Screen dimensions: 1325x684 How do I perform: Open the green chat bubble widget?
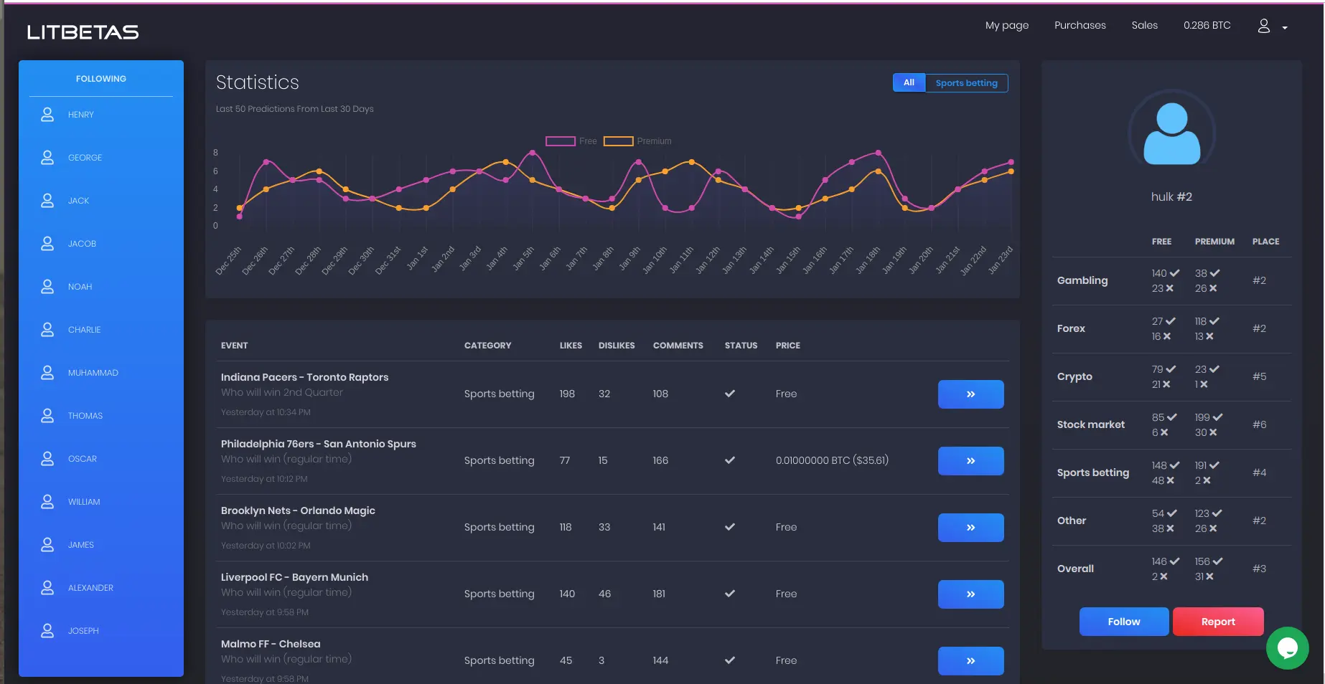point(1287,647)
